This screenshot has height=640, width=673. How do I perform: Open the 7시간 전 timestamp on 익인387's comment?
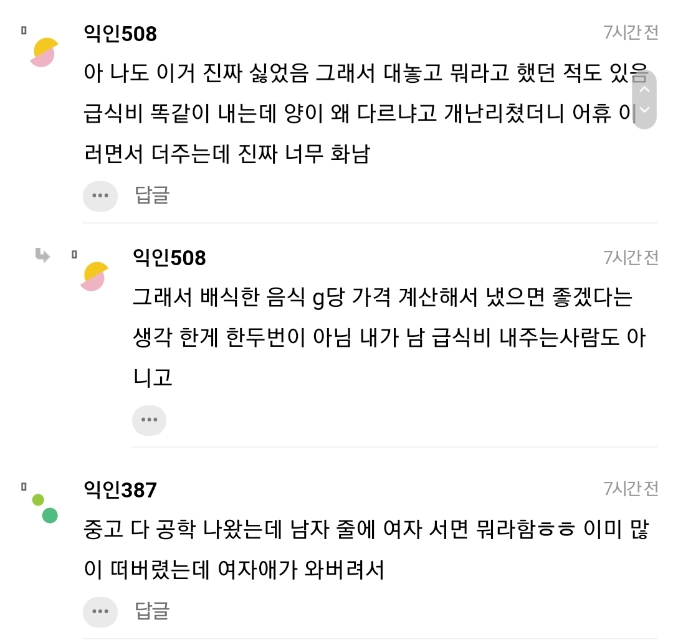(631, 488)
